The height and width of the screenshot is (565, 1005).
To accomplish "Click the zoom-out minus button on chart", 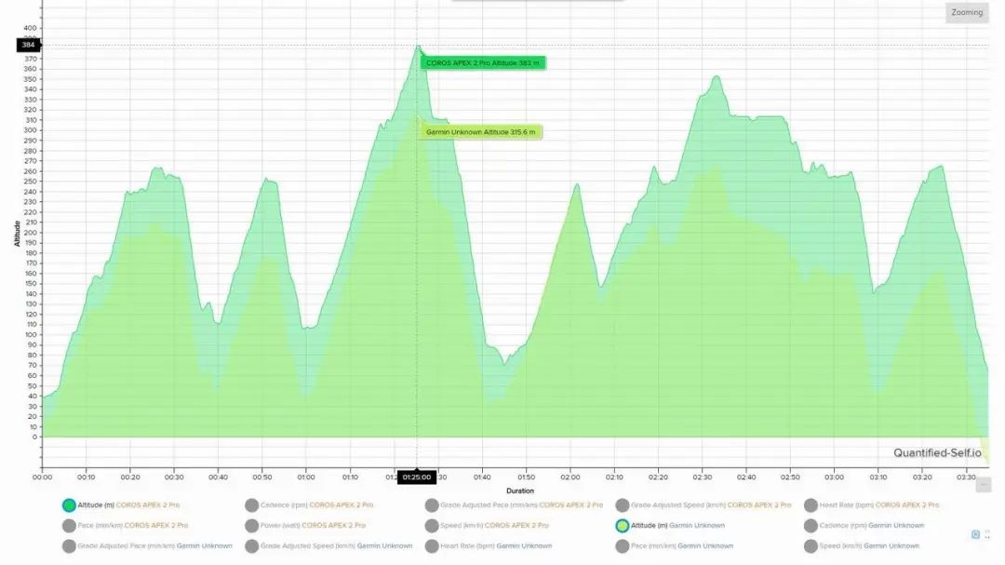I will tap(985, 485).
